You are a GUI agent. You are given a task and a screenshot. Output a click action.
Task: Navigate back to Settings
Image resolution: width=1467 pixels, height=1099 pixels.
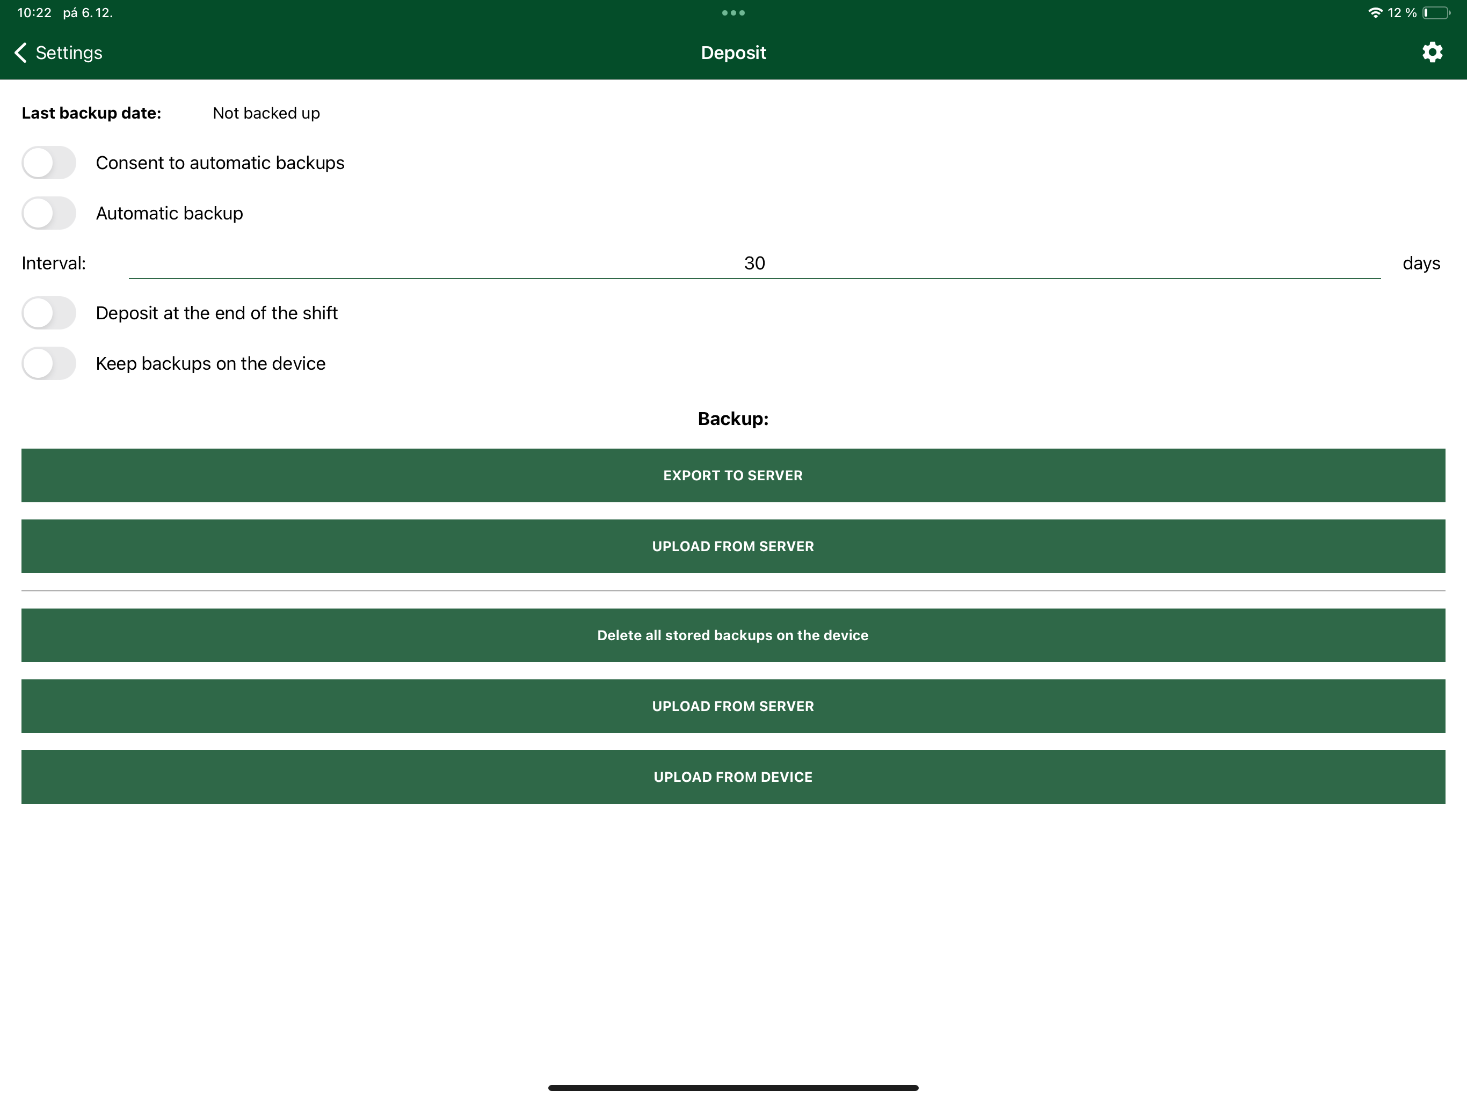[x=68, y=53]
